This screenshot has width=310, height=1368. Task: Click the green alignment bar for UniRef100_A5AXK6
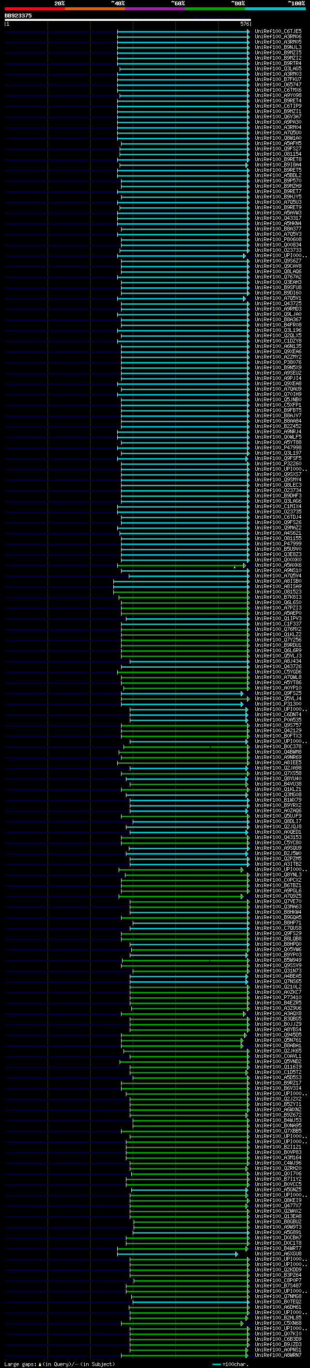[182, 565]
